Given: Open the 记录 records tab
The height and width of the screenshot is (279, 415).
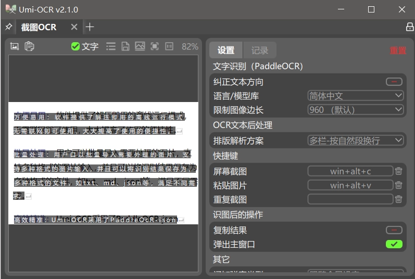Looking at the screenshot, I should pyautogui.click(x=260, y=50).
